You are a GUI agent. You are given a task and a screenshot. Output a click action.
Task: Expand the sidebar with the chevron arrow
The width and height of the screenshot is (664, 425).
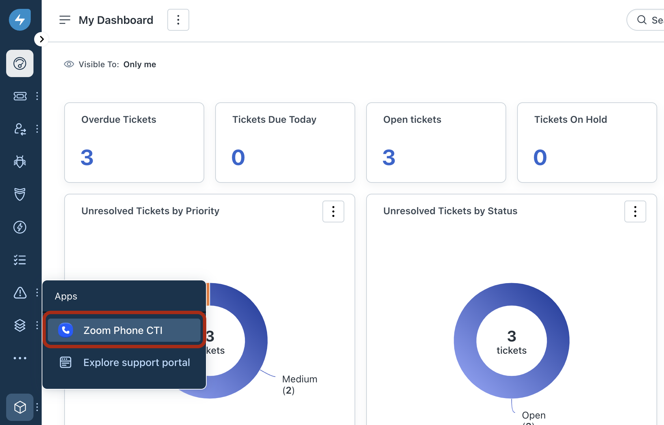pyautogui.click(x=41, y=39)
